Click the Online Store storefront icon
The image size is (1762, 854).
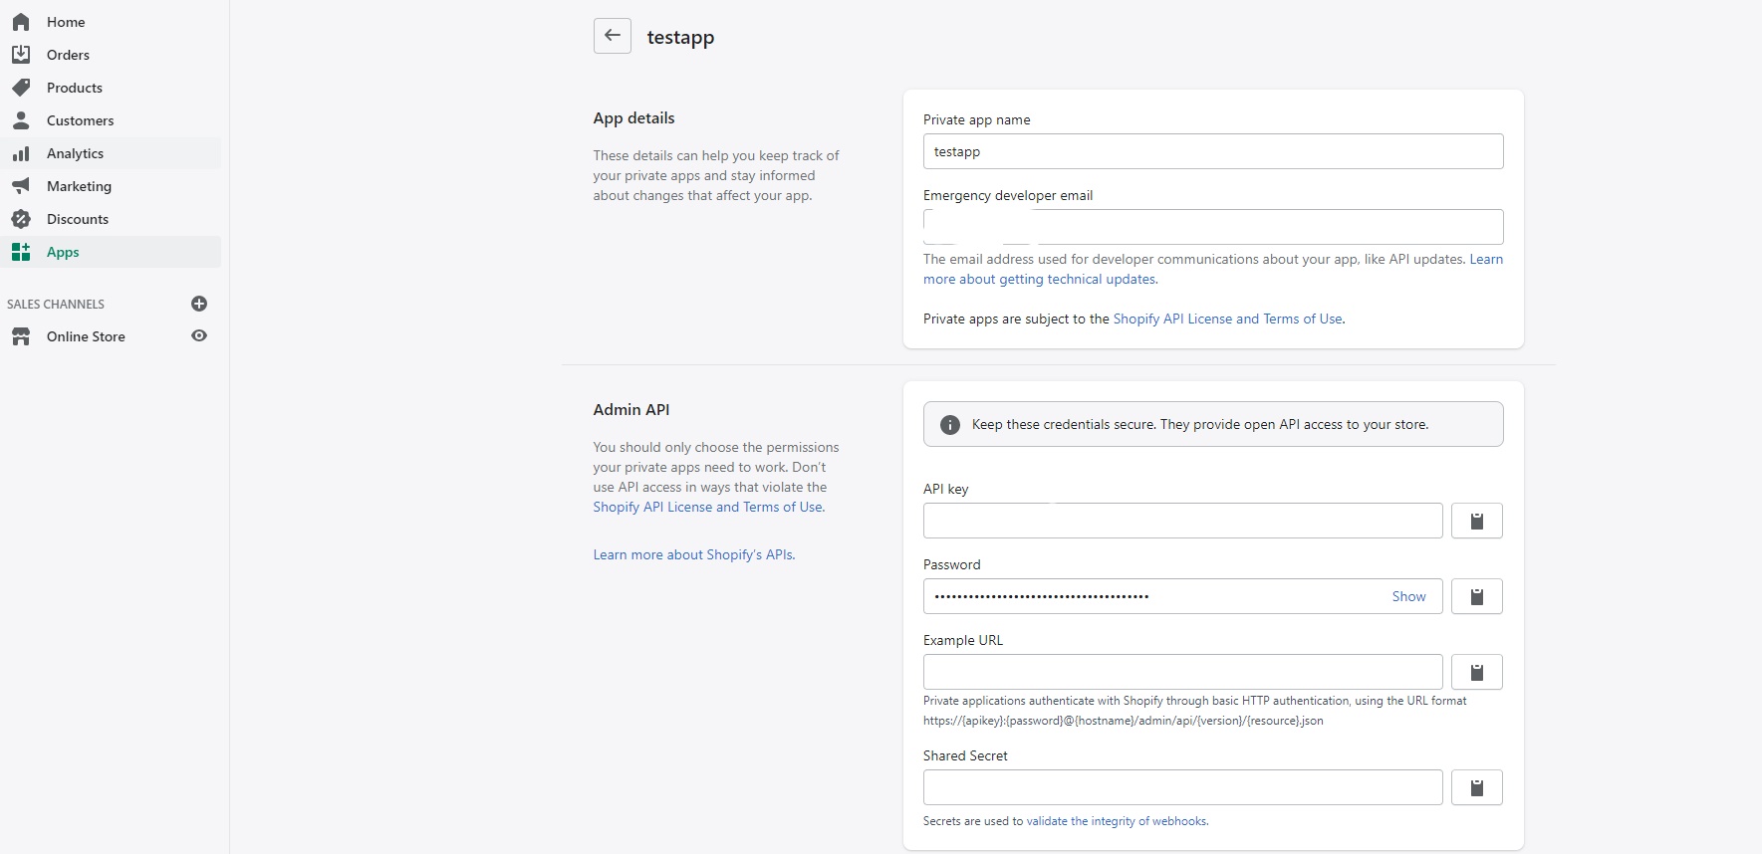pyautogui.click(x=21, y=336)
